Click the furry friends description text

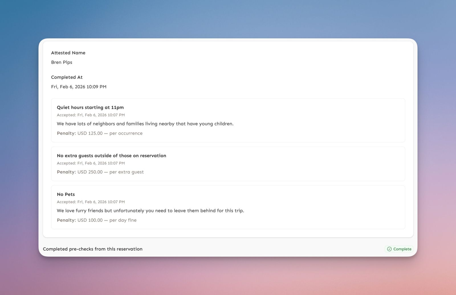[x=150, y=211]
